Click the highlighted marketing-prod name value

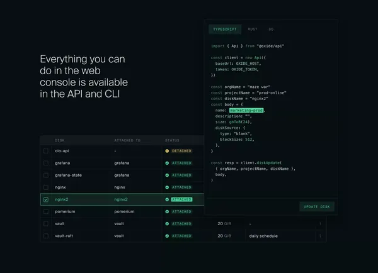click(x=246, y=110)
